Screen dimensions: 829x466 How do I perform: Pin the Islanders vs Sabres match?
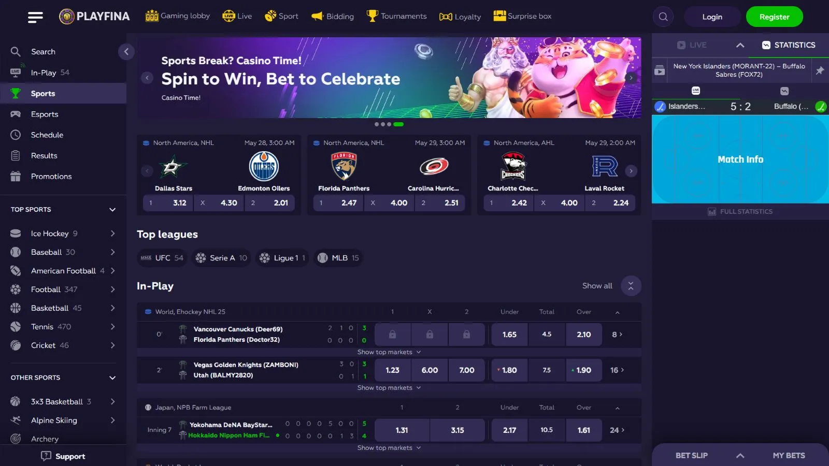tap(820, 70)
